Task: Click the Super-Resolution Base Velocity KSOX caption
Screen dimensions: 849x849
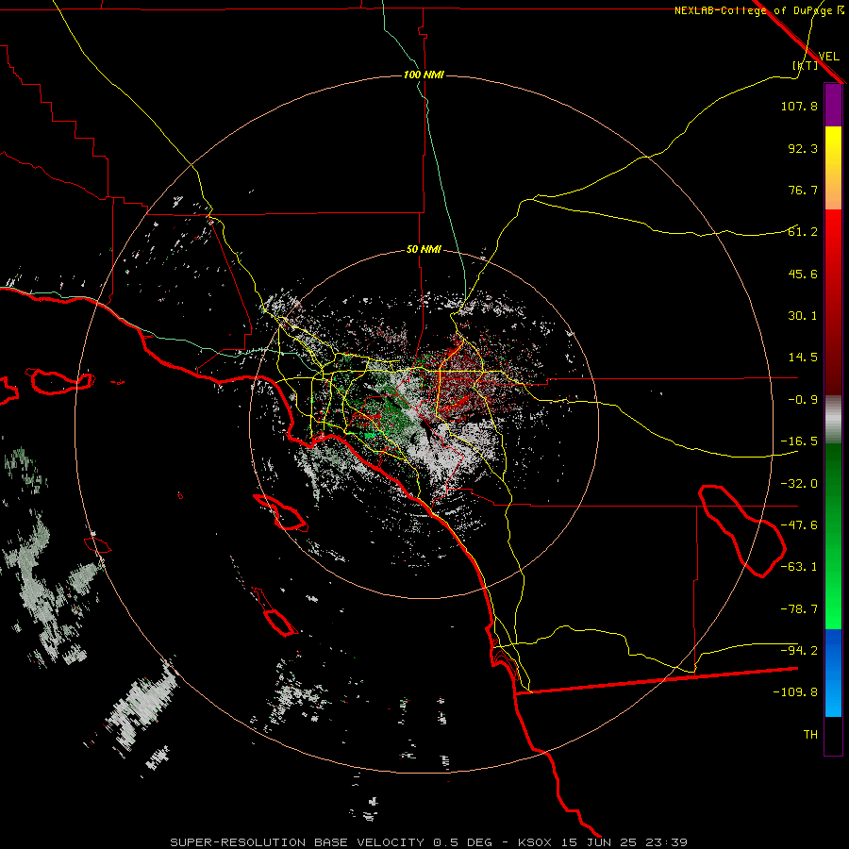Action: click(x=429, y=842)
